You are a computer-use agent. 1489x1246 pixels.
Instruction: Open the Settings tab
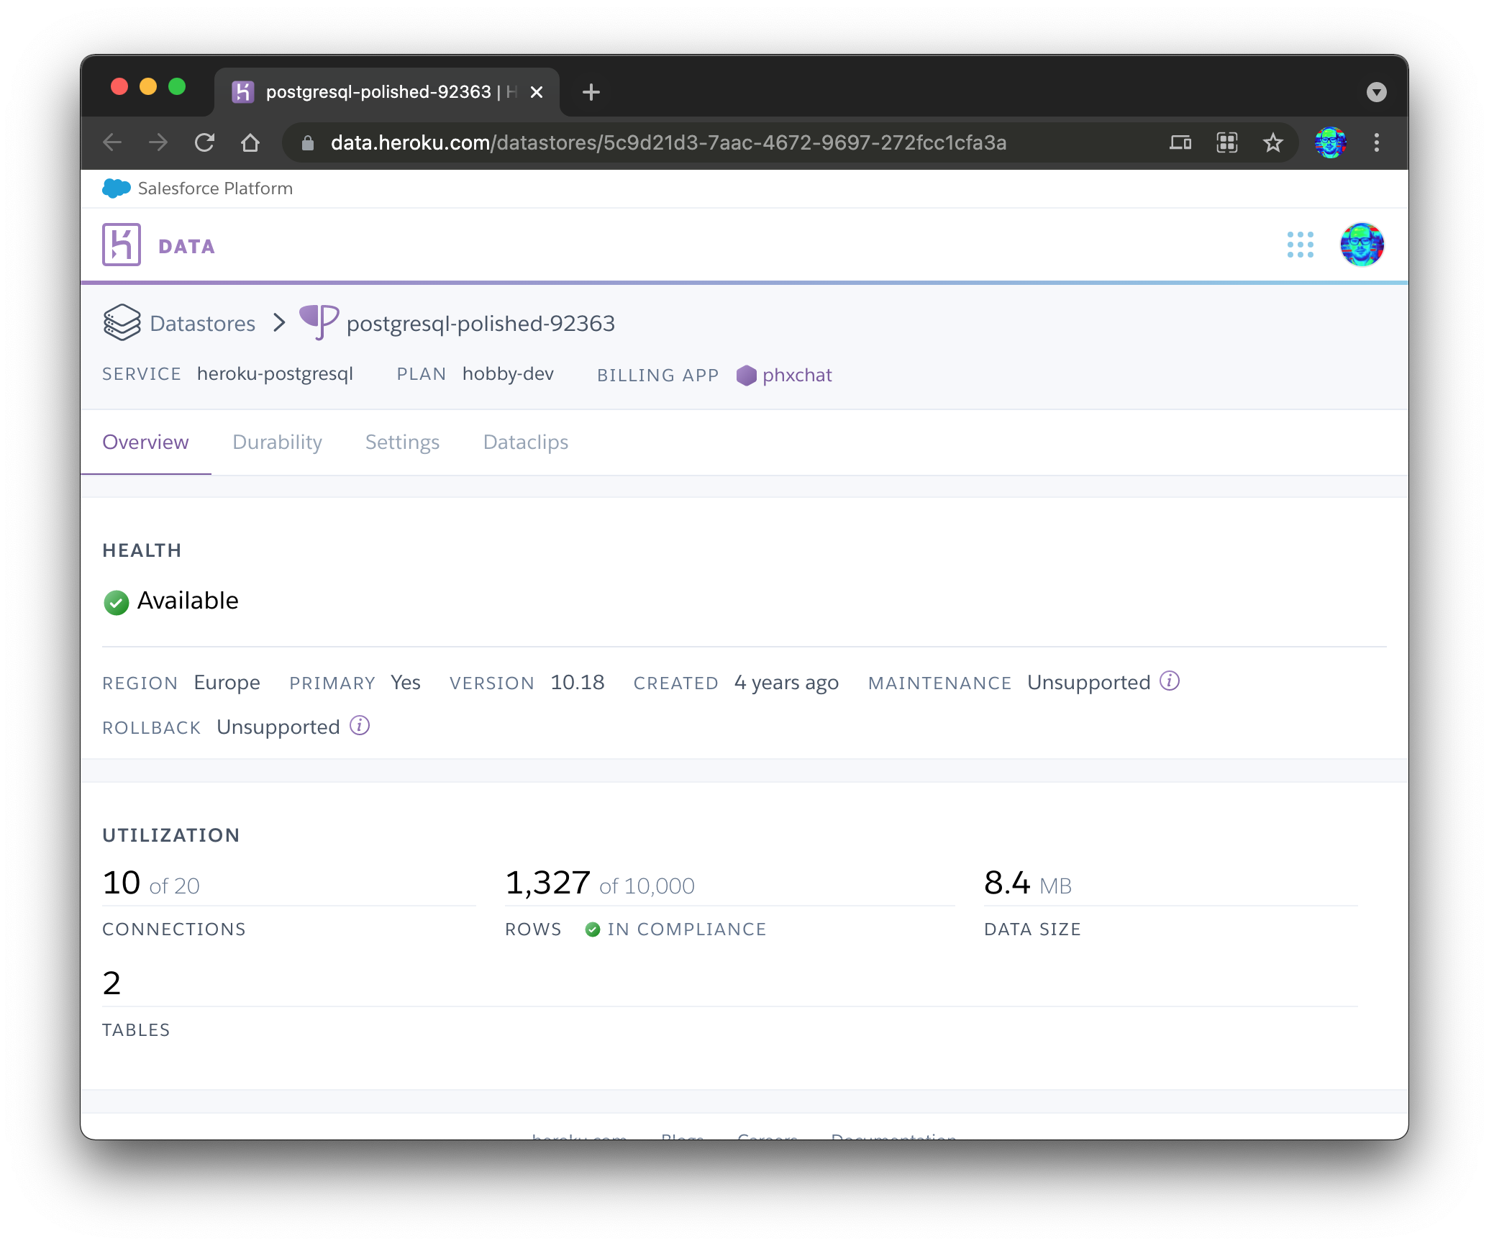402,442
